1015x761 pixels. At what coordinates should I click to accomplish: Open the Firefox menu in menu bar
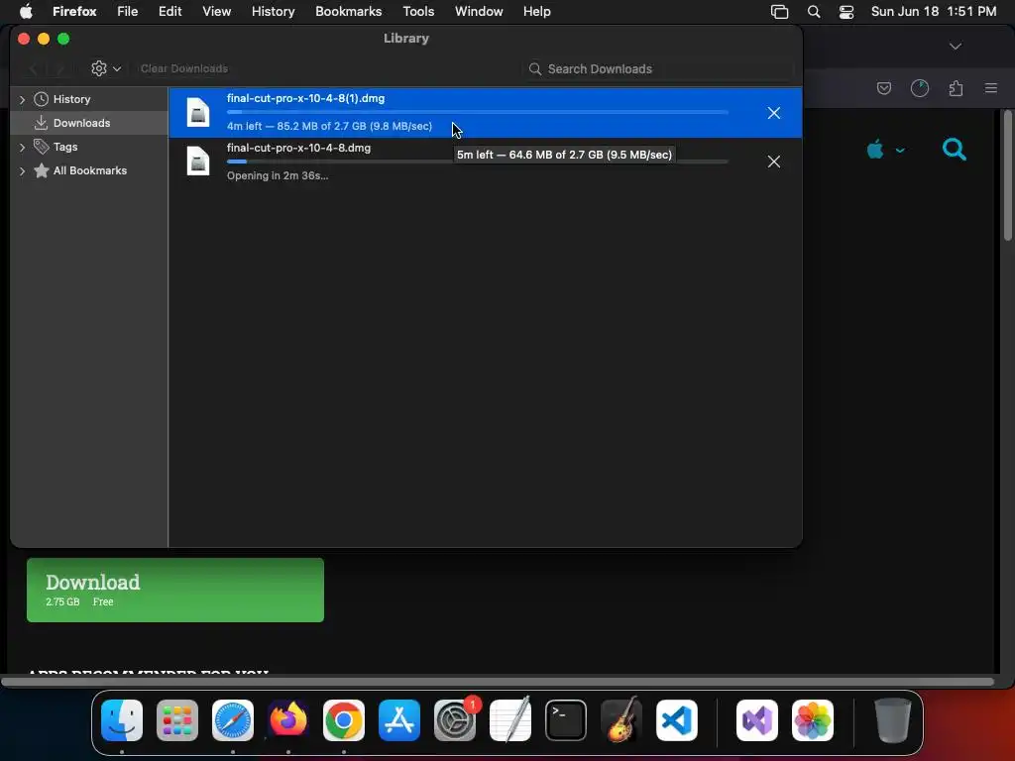click(74, 12)
